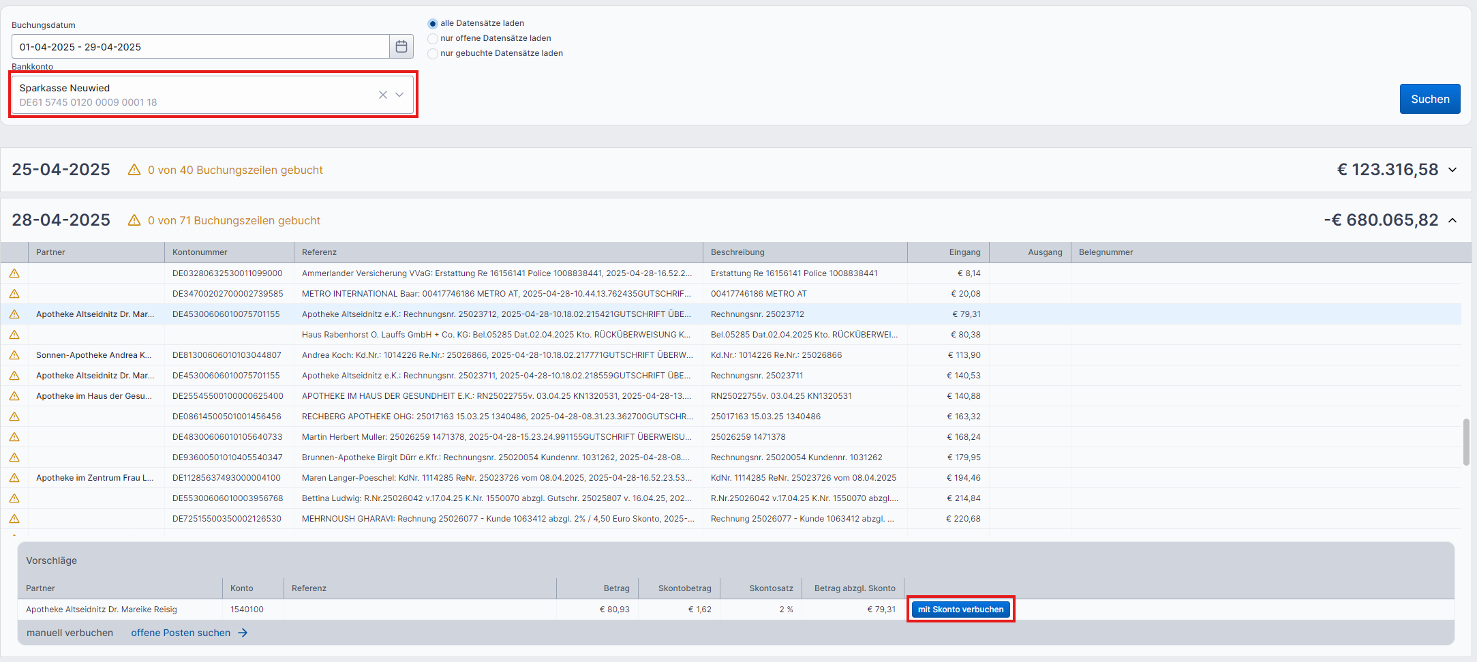Click the Eingang column header
The width and height of the screenshot is (1477, 662).
tap(964, 252)
